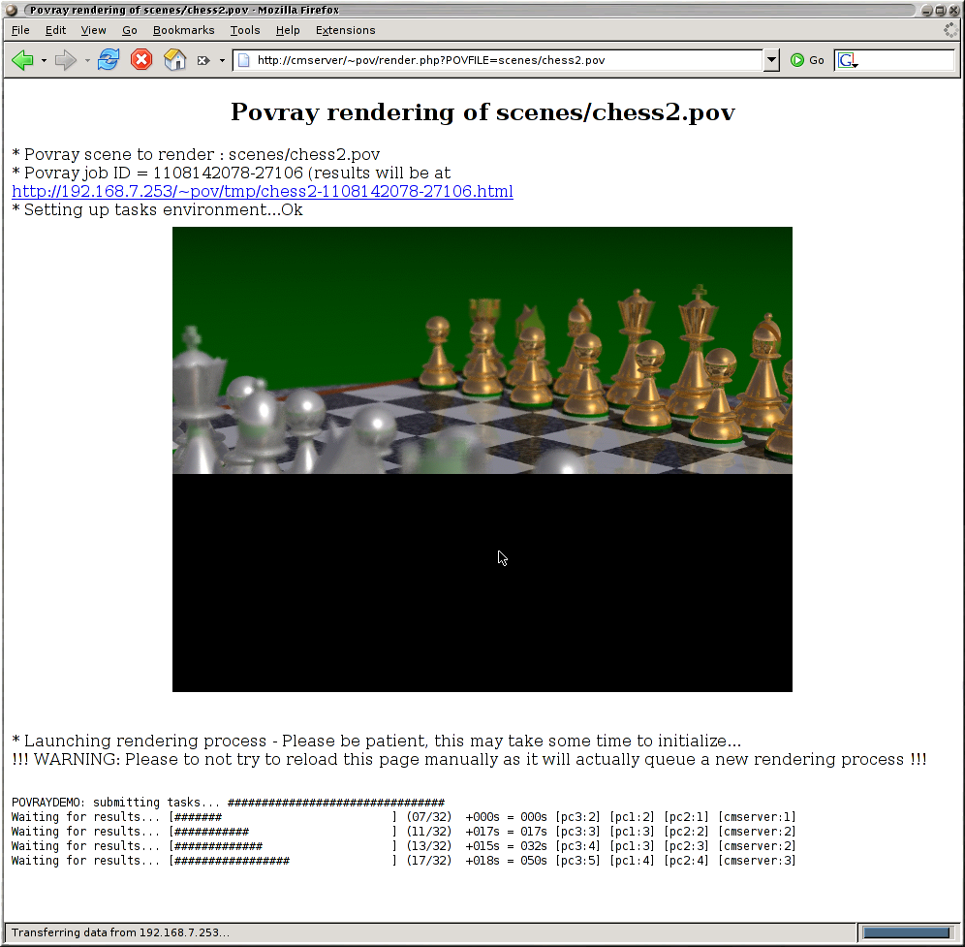Open the Bookmarks menu

click(183, 30)
